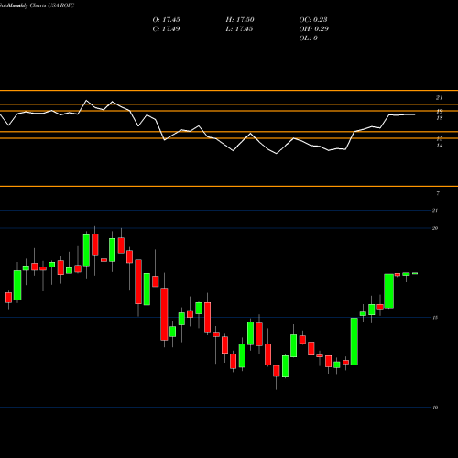This screenshot has height=458, width=458.
Task: Select the open value 'O: 17.45'
Action: [x=166, y=20]
